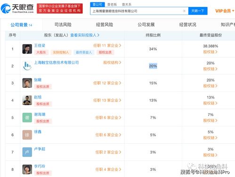The image size is (235, 177).
Task: Open 股权链 in 赵旭 row
Action: tap(211, 103)
